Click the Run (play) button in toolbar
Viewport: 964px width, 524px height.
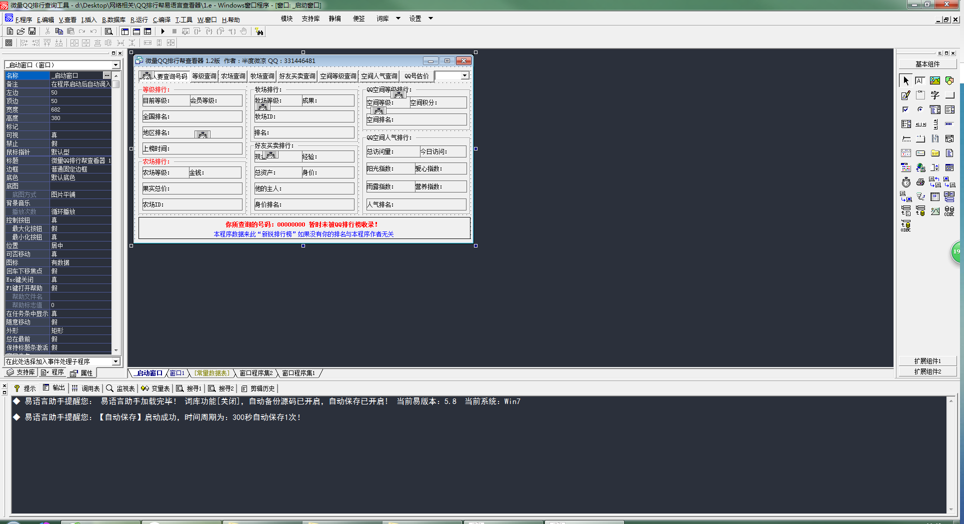coord(162,31)
